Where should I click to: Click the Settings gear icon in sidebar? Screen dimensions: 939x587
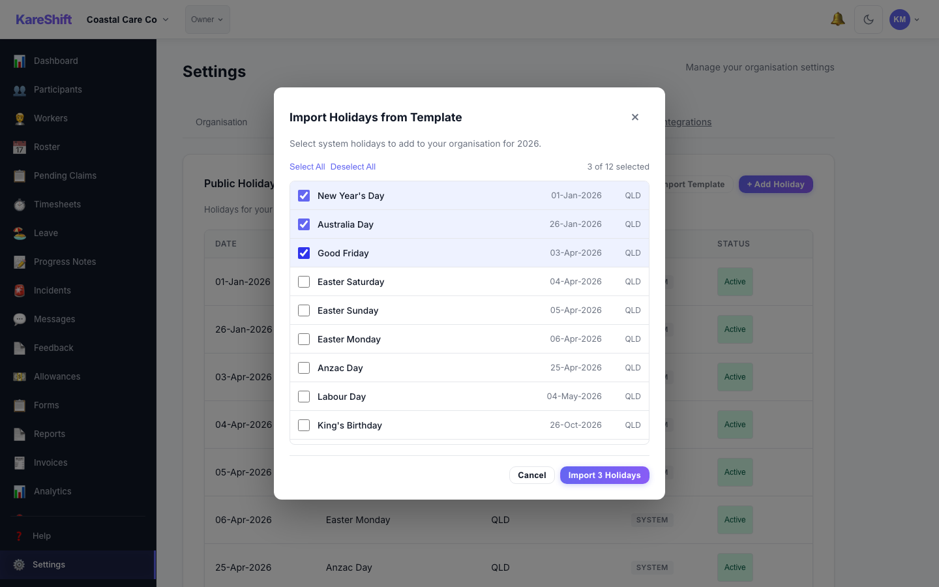pyautogui.click(x=20, y=565)
